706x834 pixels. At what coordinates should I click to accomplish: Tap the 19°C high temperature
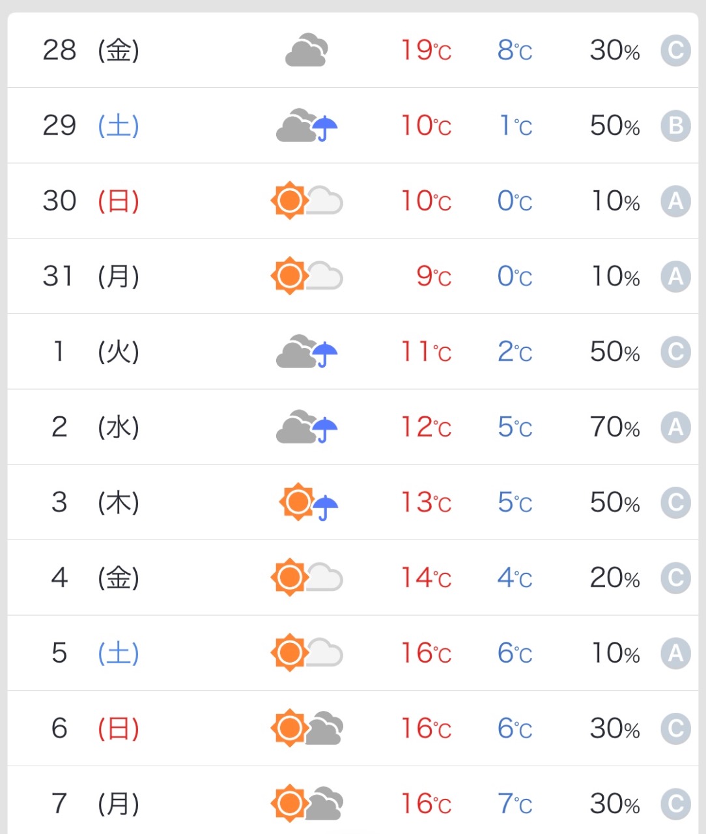point(426,50)
